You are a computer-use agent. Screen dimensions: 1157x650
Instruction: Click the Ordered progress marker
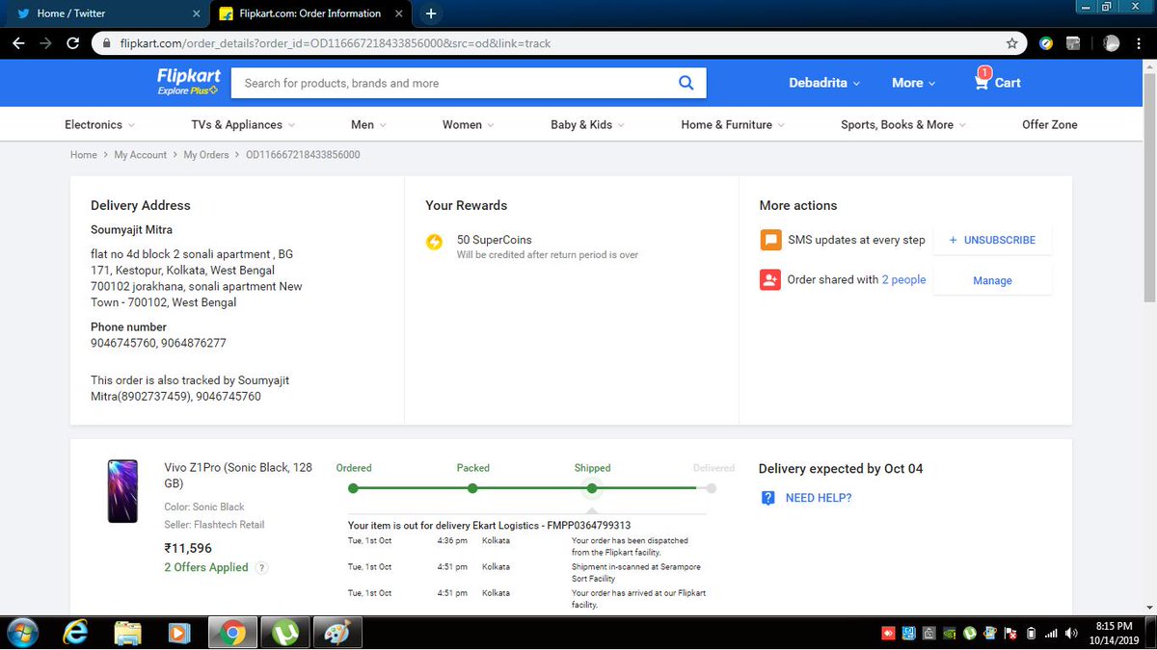pyautogui.click(x=353, y=488)
